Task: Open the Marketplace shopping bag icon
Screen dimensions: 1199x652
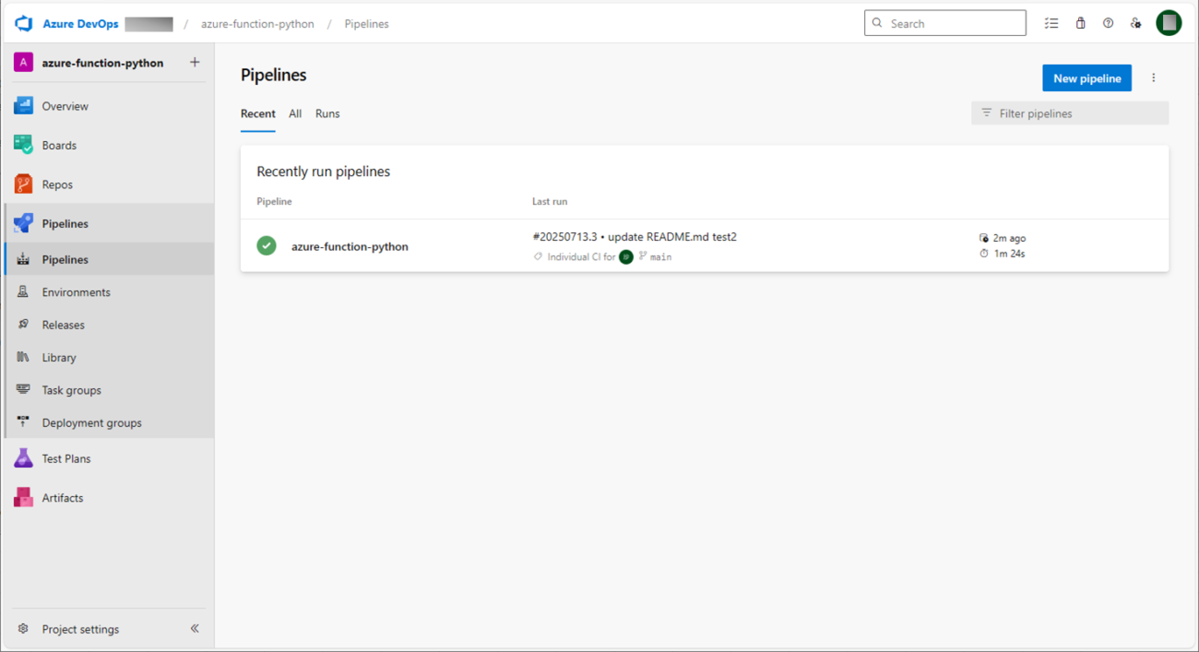Action: point(1080,23)
